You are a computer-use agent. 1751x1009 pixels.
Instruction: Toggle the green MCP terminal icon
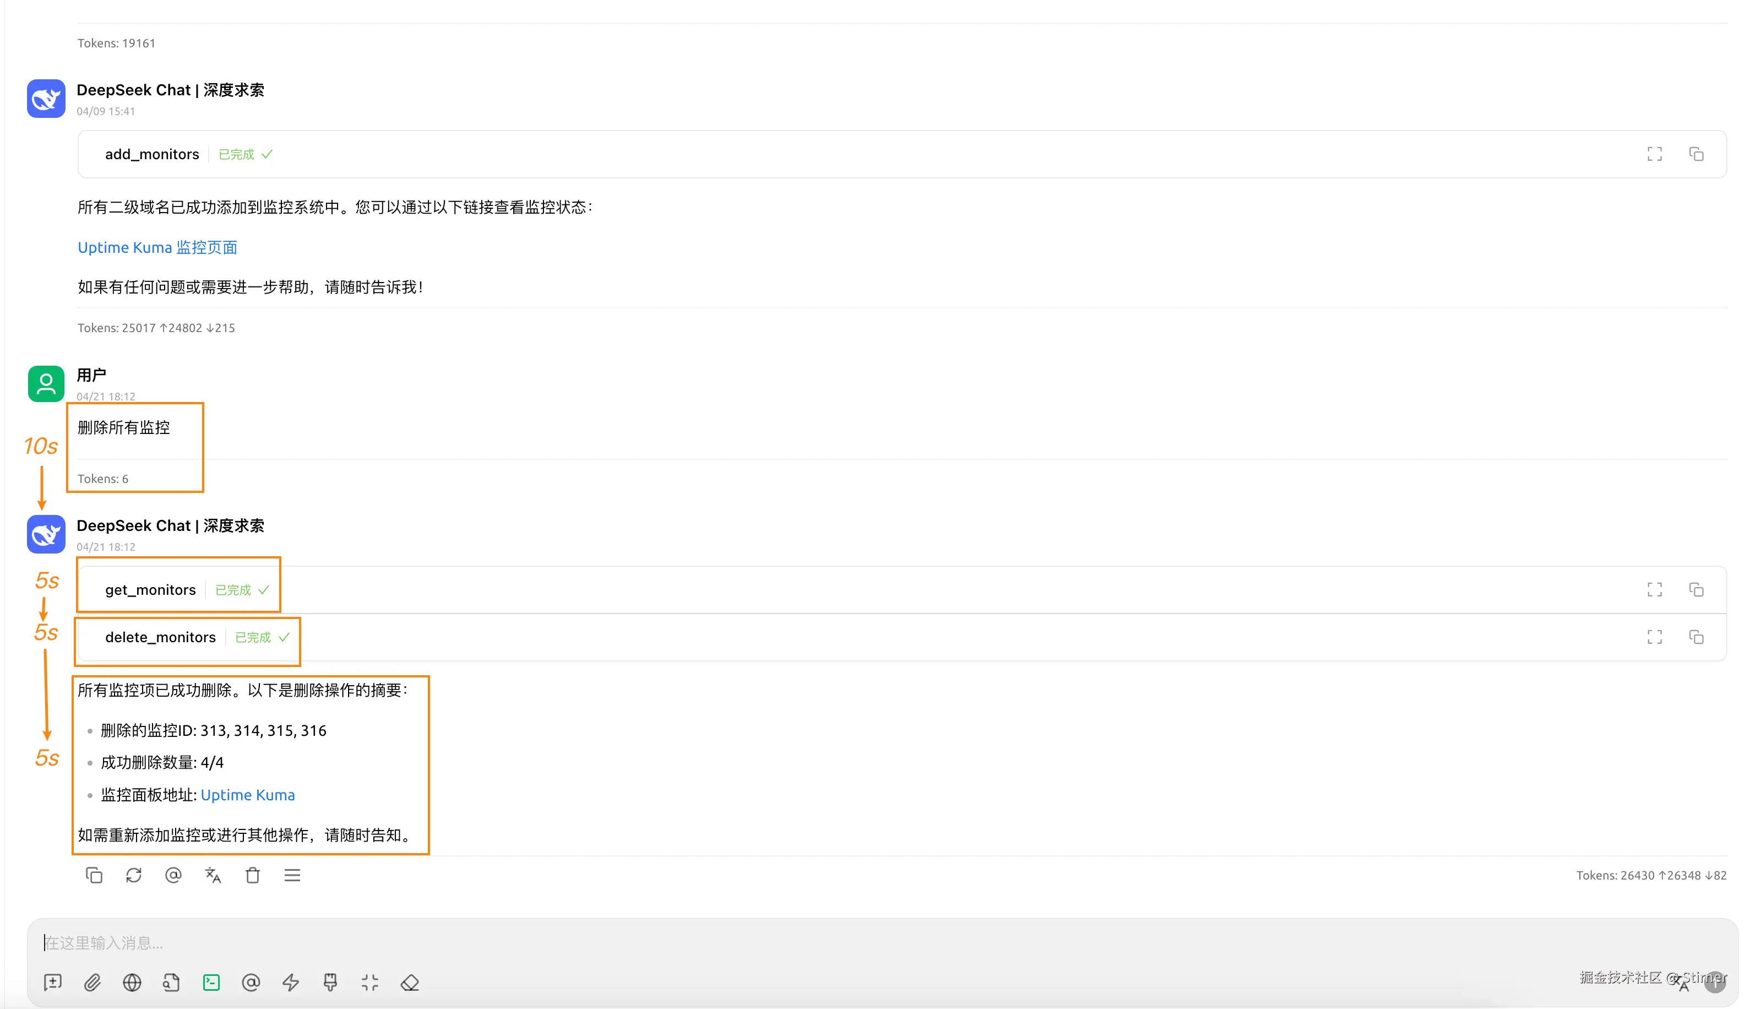pos(211,982)
